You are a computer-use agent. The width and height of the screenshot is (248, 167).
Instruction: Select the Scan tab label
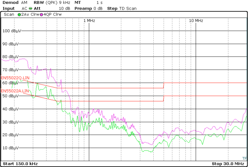click(x=9, y=15)
